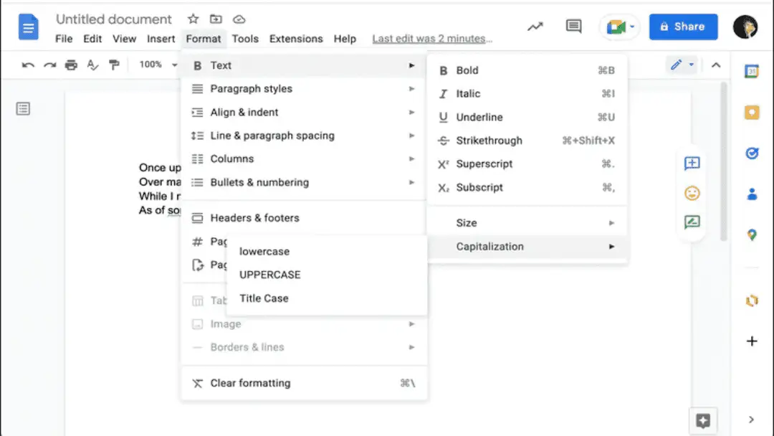
Task: Click the Get add-ons plus icon
Action: 752,341
